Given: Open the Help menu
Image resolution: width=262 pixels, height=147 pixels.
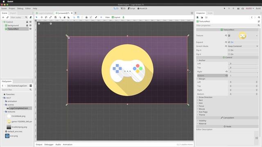Looking at the screenshot, I should (x=35, y=8).
